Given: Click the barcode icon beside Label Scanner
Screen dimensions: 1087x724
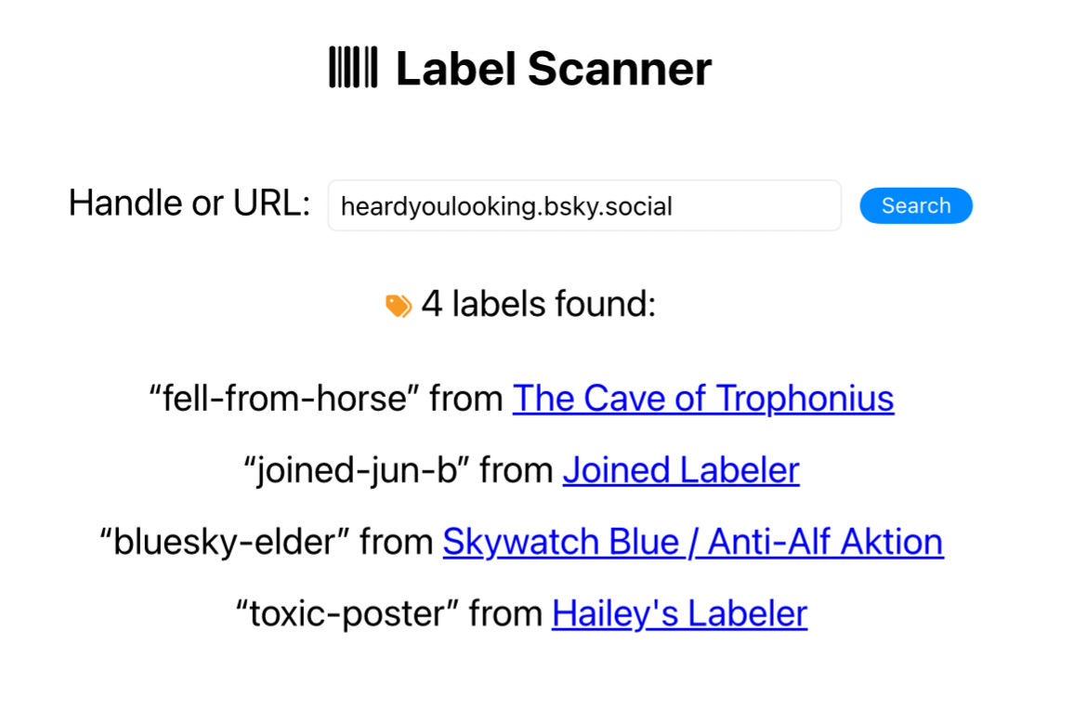Looking at the screenshot, I should click(x=353, y=69).
